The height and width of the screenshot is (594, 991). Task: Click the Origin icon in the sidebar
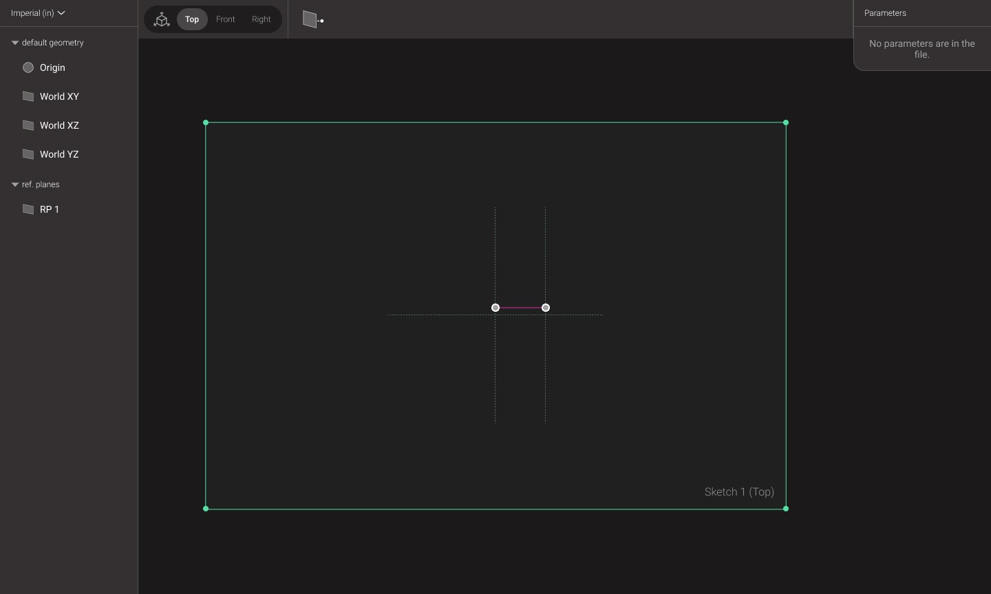28,67
